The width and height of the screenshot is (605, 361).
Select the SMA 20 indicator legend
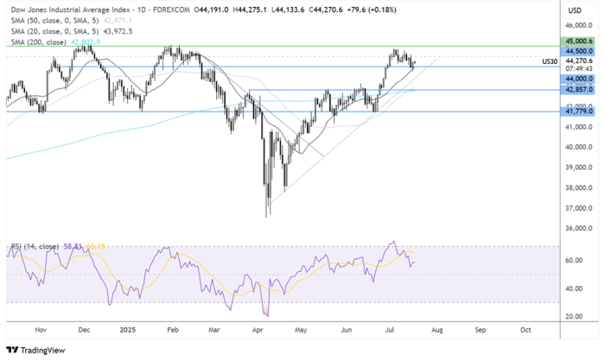pos(52,31)
